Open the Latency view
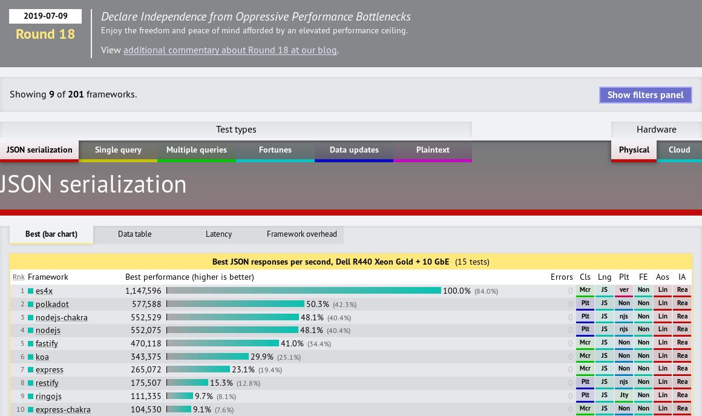702x416 pixels. click(x=218, y=234)
